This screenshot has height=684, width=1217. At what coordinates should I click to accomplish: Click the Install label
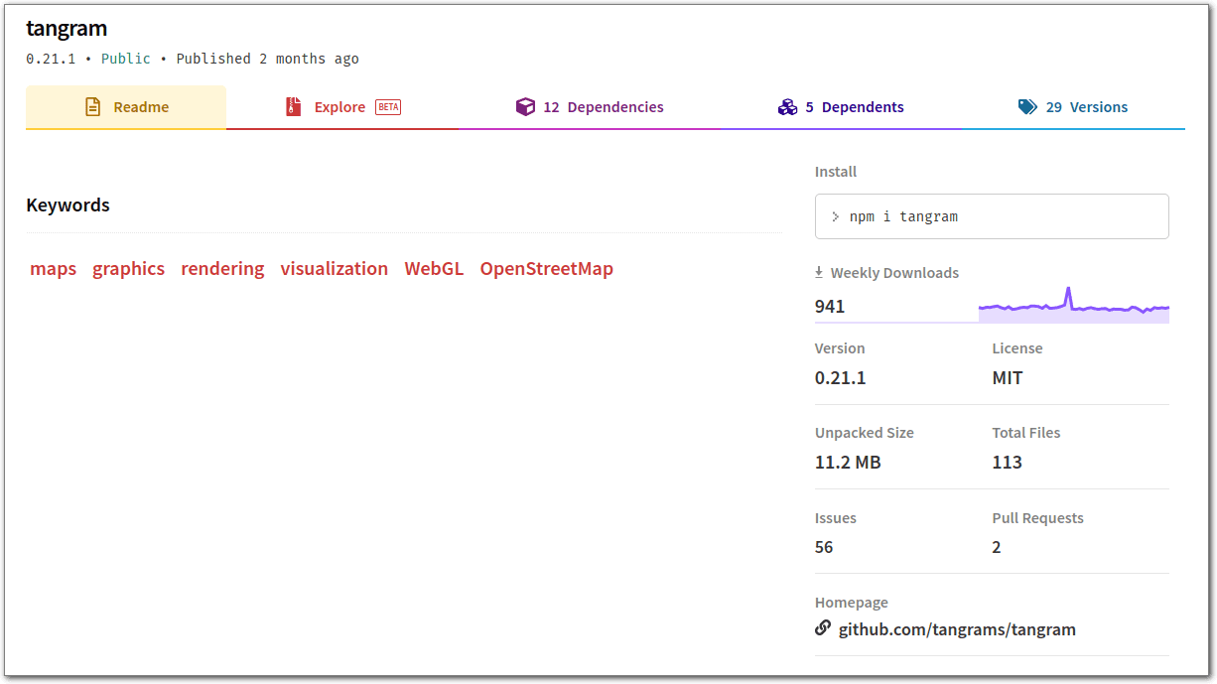pyautogui.click(x=836, y=172)
